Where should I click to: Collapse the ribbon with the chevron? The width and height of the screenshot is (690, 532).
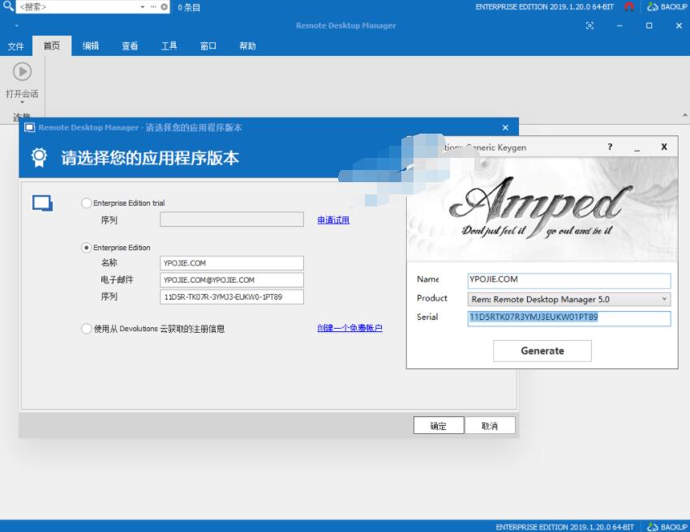[684, 115]
